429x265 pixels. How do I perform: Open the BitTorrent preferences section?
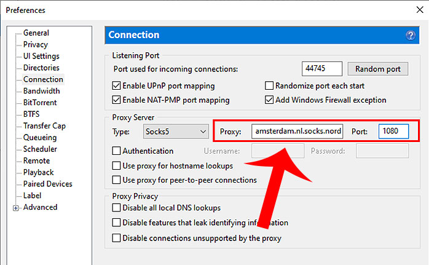point(40,103)
